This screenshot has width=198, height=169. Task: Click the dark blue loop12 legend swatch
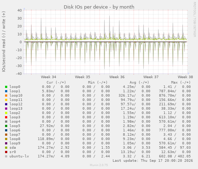tap(6, 104)
